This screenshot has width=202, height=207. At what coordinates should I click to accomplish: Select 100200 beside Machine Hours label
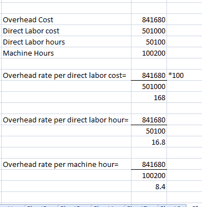click(x=149, y=53)
